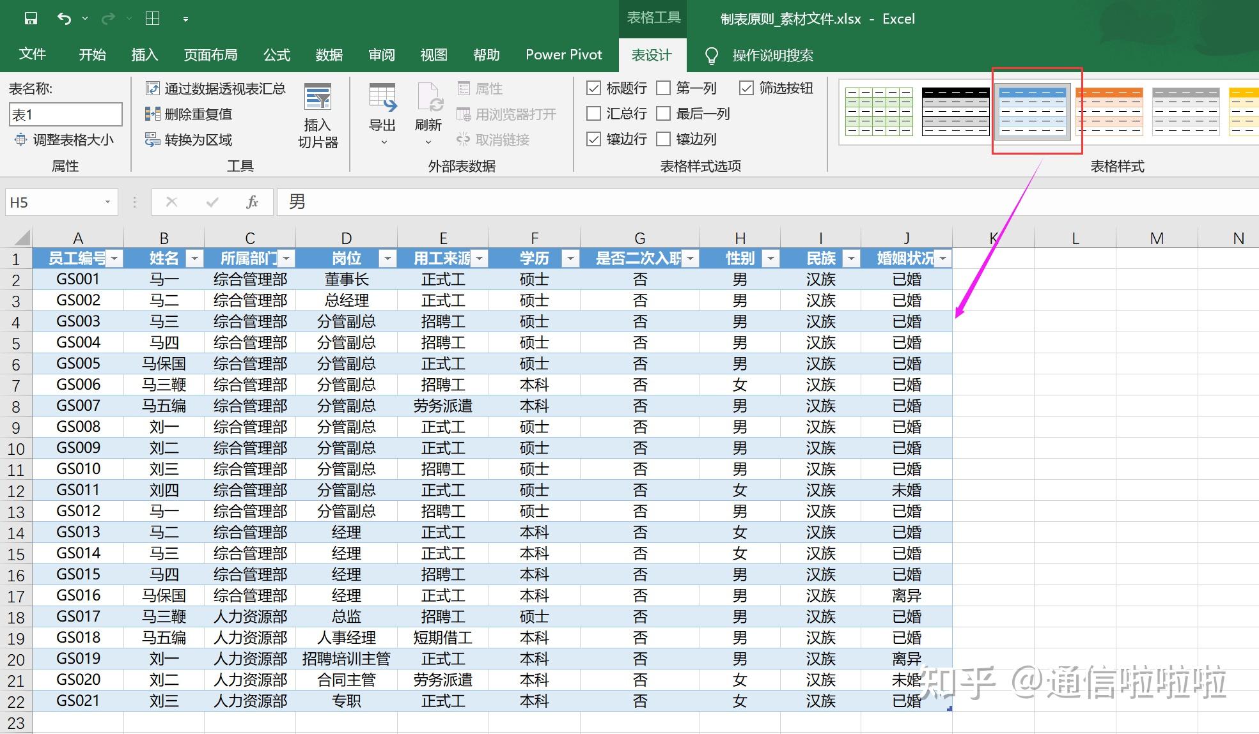Click the table name field 表1
Screen dimensions: 1259x734
pyautogui.click(x=65, y=114)
